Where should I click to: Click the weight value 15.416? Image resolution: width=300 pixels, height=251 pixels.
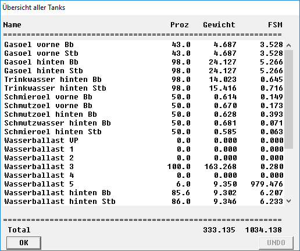pyautogui.click(x=223, y=88)
